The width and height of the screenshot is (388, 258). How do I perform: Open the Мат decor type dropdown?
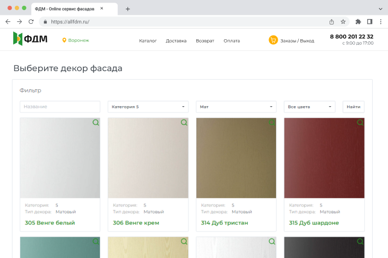point(236,107)
